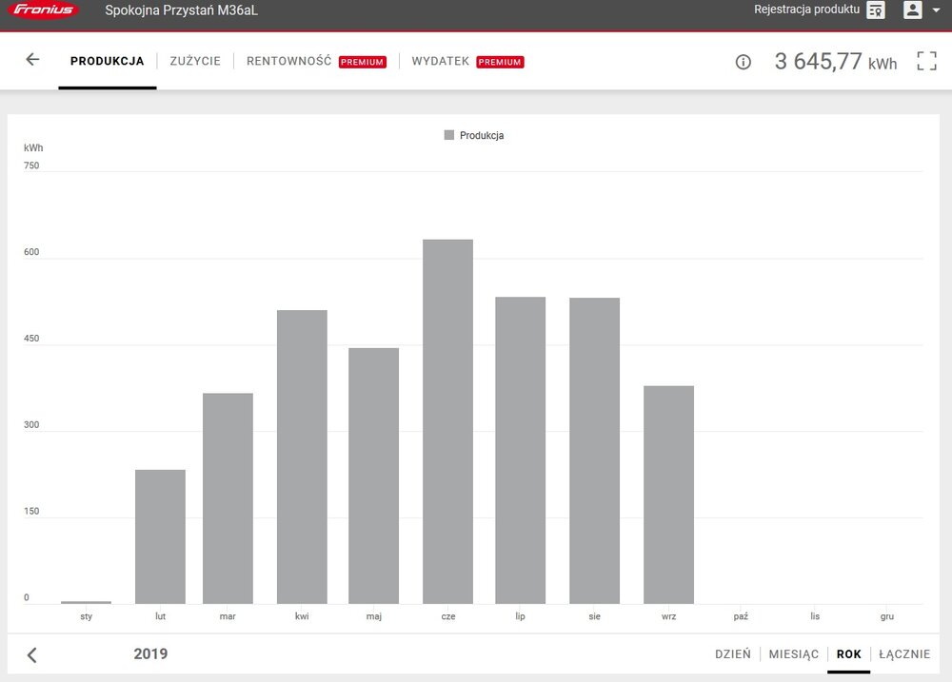Go to previous year using chevron

[31, 654]
